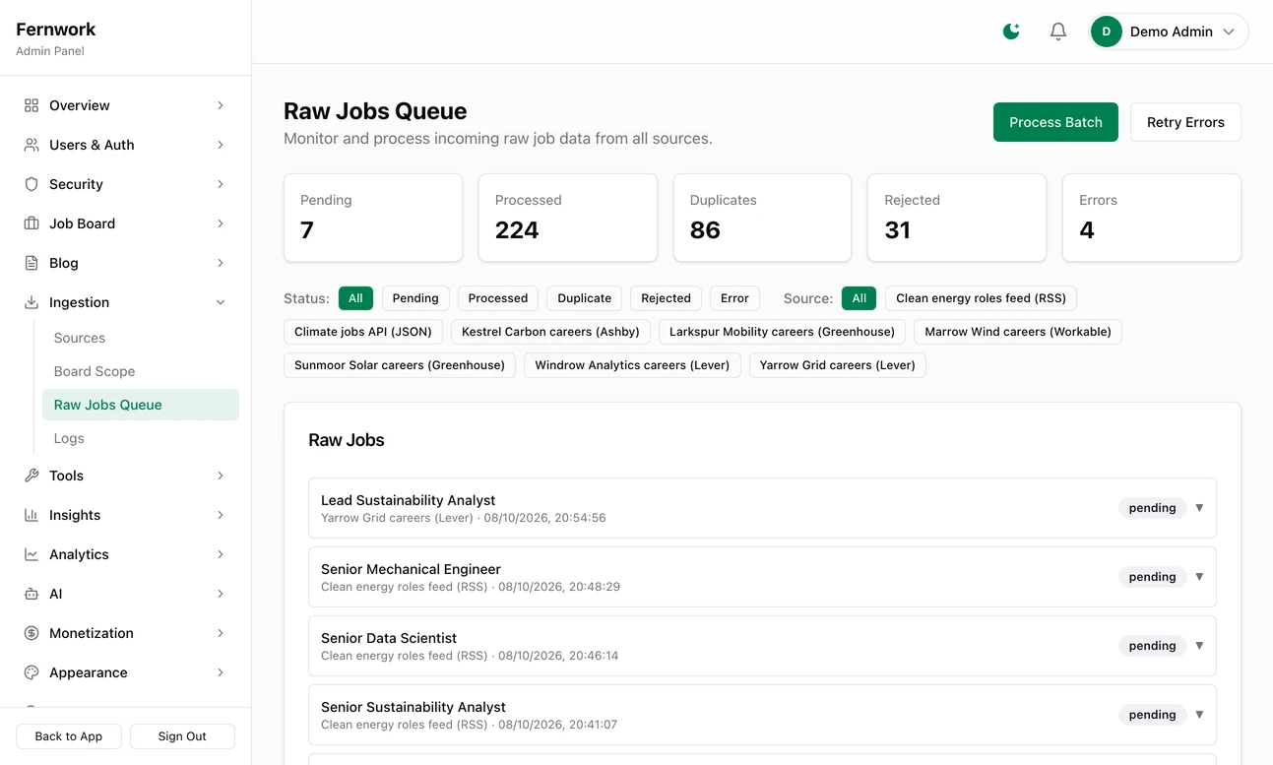Click the Process Batch button
1273x765 pixels.
(x=1055, y=122)
